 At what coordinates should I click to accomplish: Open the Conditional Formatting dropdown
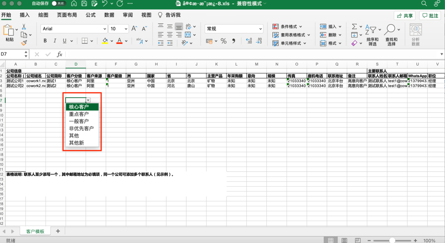289,26
